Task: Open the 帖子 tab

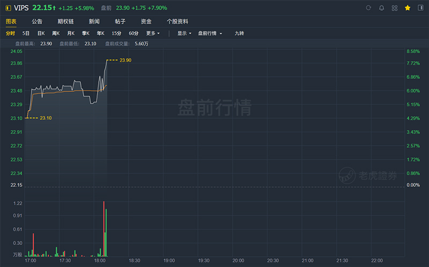Action: click(120, 21)
